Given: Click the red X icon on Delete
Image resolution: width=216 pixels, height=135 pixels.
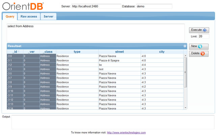Looking at the screenshot, I should [202, 53].
